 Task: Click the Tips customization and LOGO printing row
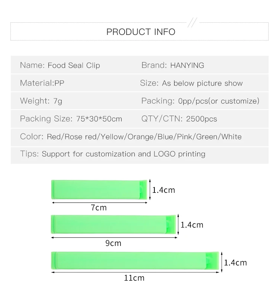(x=112, y=154)
